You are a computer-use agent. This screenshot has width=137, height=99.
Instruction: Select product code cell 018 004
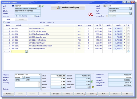click(x=19, y=34)
